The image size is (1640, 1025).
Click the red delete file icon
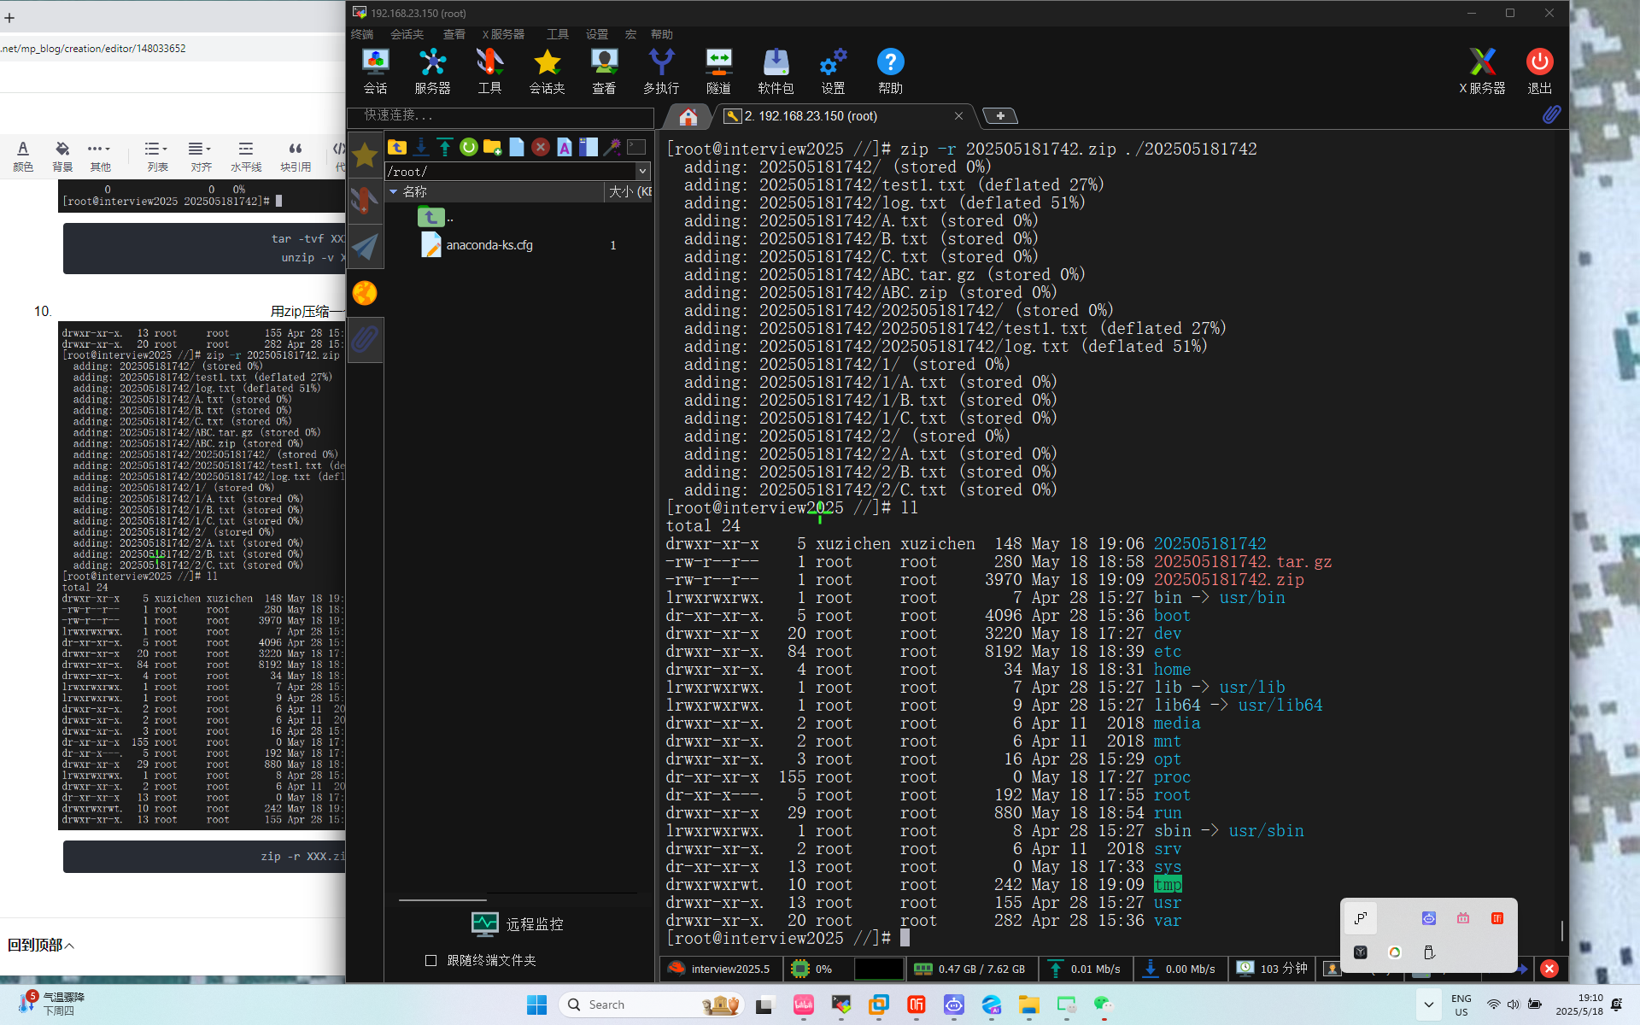click(540, 147)
